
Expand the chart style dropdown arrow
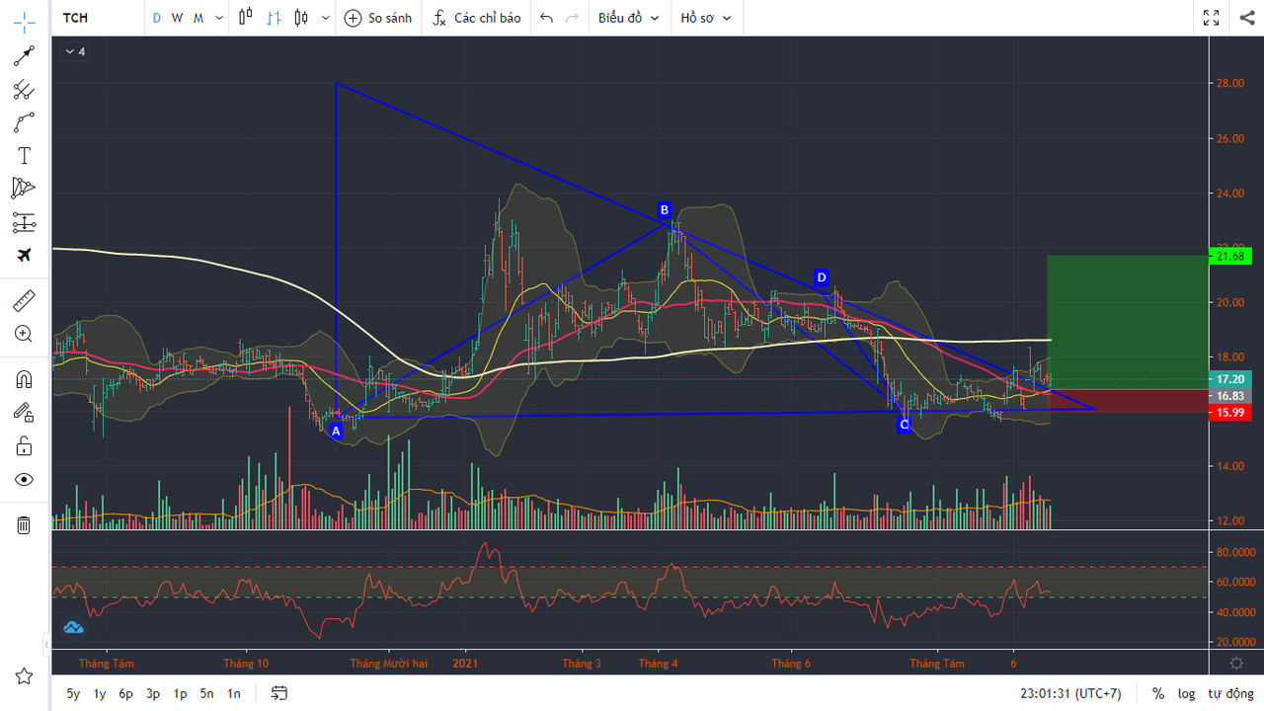326,18
